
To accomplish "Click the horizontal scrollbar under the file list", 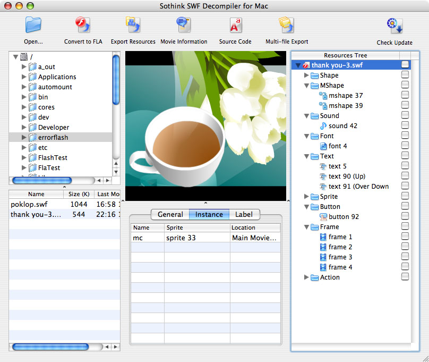I will tap(50, 347).
